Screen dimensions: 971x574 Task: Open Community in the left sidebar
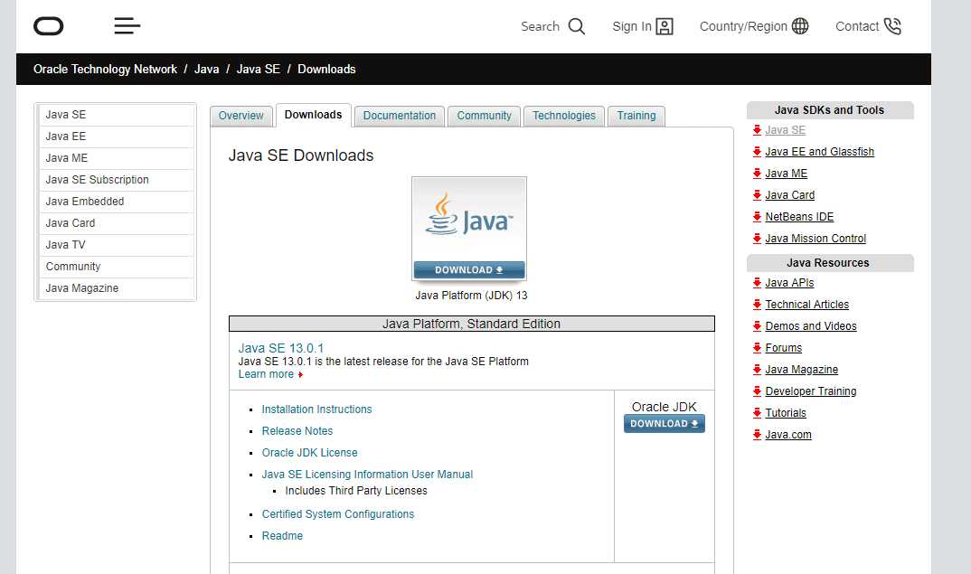117,267
